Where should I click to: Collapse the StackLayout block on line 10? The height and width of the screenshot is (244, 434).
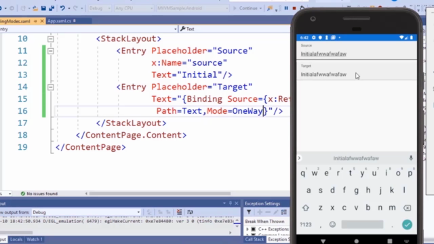(x=50, y=39)
